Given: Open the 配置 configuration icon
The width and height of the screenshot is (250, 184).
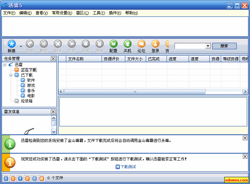Looking at the screenshot, I should (x=114, y=44).
